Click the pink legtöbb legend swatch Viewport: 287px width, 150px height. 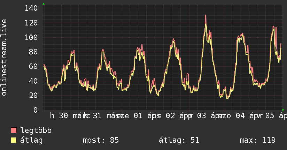14,130
